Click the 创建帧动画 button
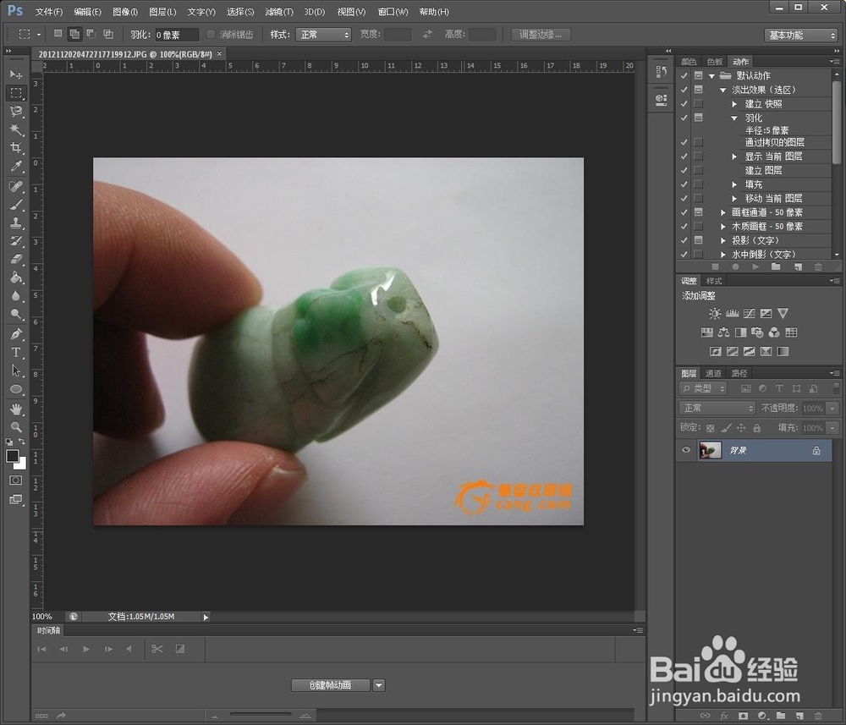 [330, 685]
